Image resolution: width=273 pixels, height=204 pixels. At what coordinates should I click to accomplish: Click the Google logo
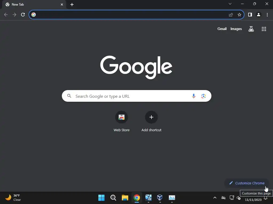pos(136,67)
